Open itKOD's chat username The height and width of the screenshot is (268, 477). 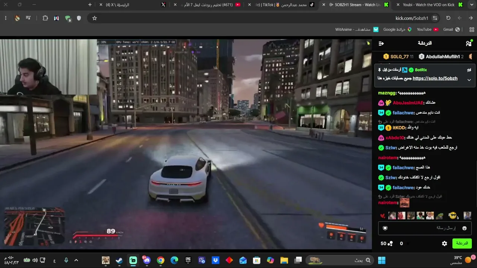[399, 128]
